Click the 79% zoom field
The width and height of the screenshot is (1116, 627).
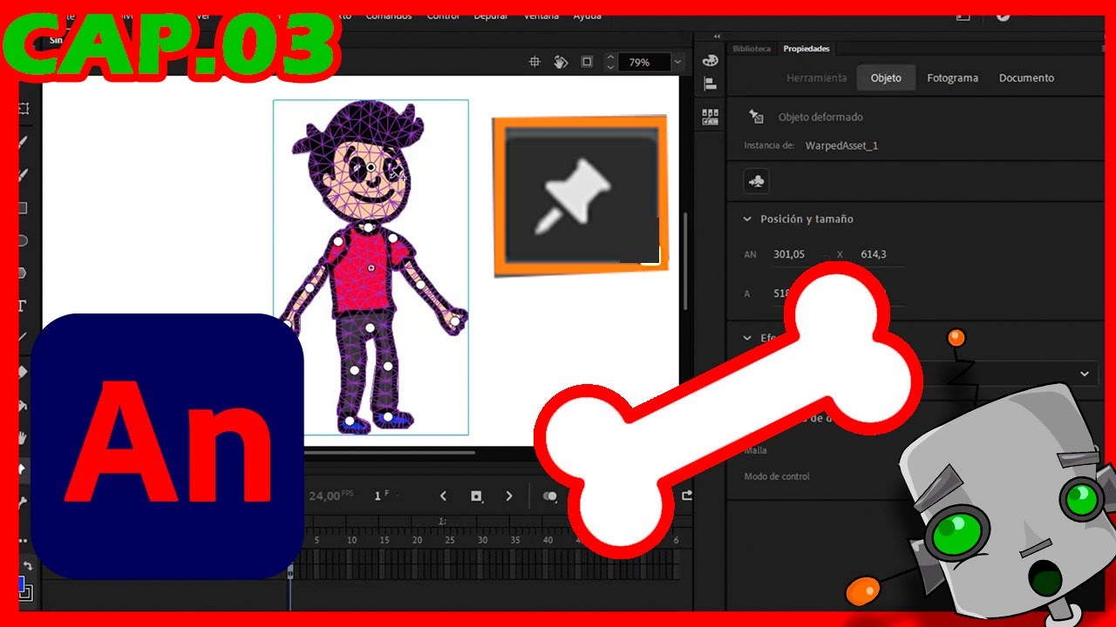coord(645,62)
